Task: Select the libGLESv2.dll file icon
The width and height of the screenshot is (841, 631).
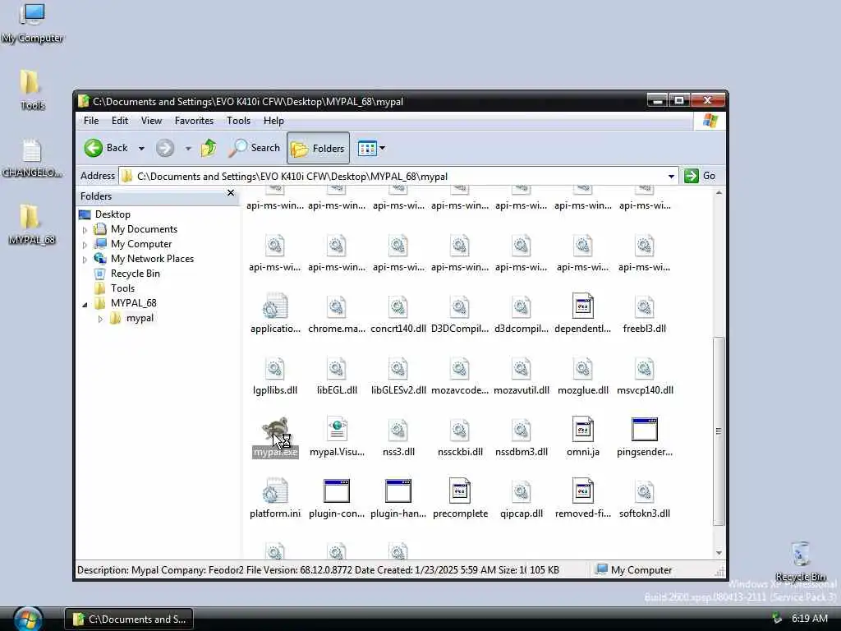Action: pyautogui.click(x=398, y=368)
